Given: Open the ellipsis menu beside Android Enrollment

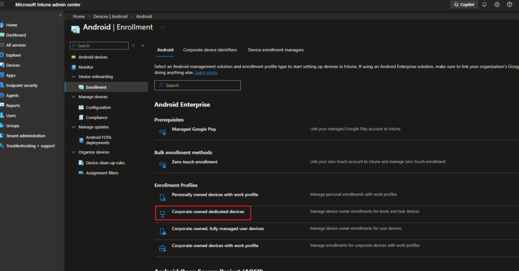Looking at the screenshot, I should 163,27.
